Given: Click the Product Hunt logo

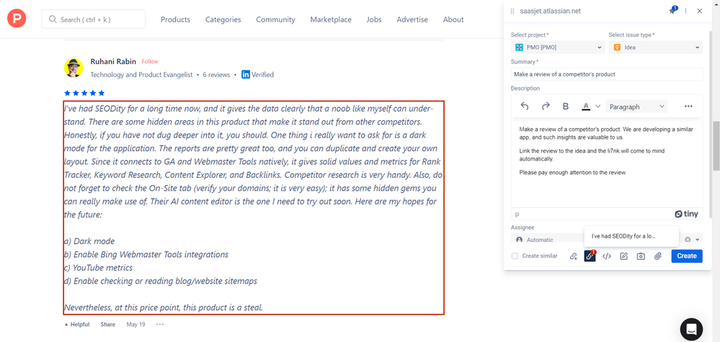Looking at the screenshot, I should point(17,19).
